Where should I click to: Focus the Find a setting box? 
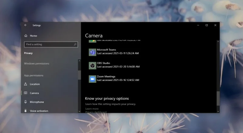pos(51,45)
